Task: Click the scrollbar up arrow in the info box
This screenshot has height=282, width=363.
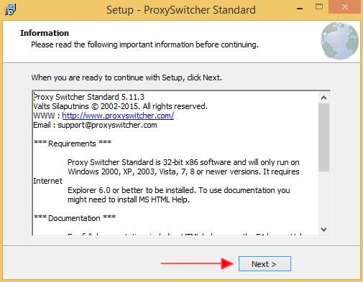Action: coord(324,98)
